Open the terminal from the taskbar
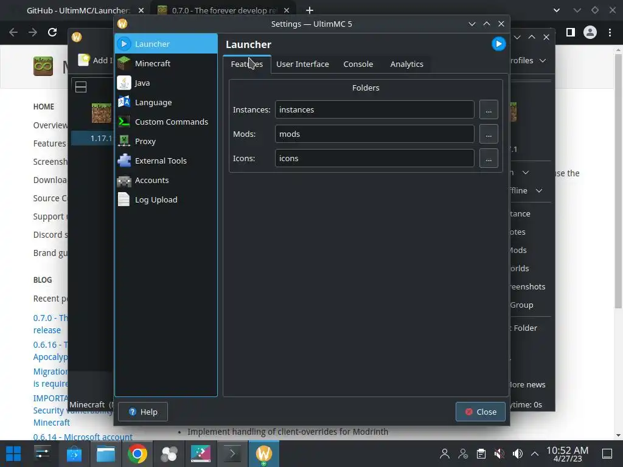This screenshot has width=623, height=467. tap(232, 454)
